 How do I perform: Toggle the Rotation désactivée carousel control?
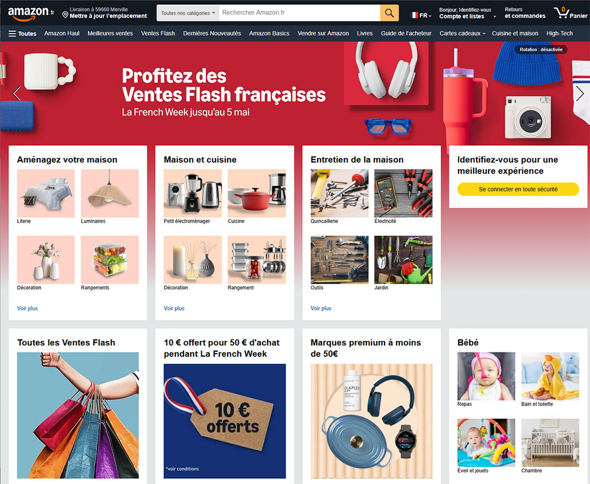pos(541,50)
